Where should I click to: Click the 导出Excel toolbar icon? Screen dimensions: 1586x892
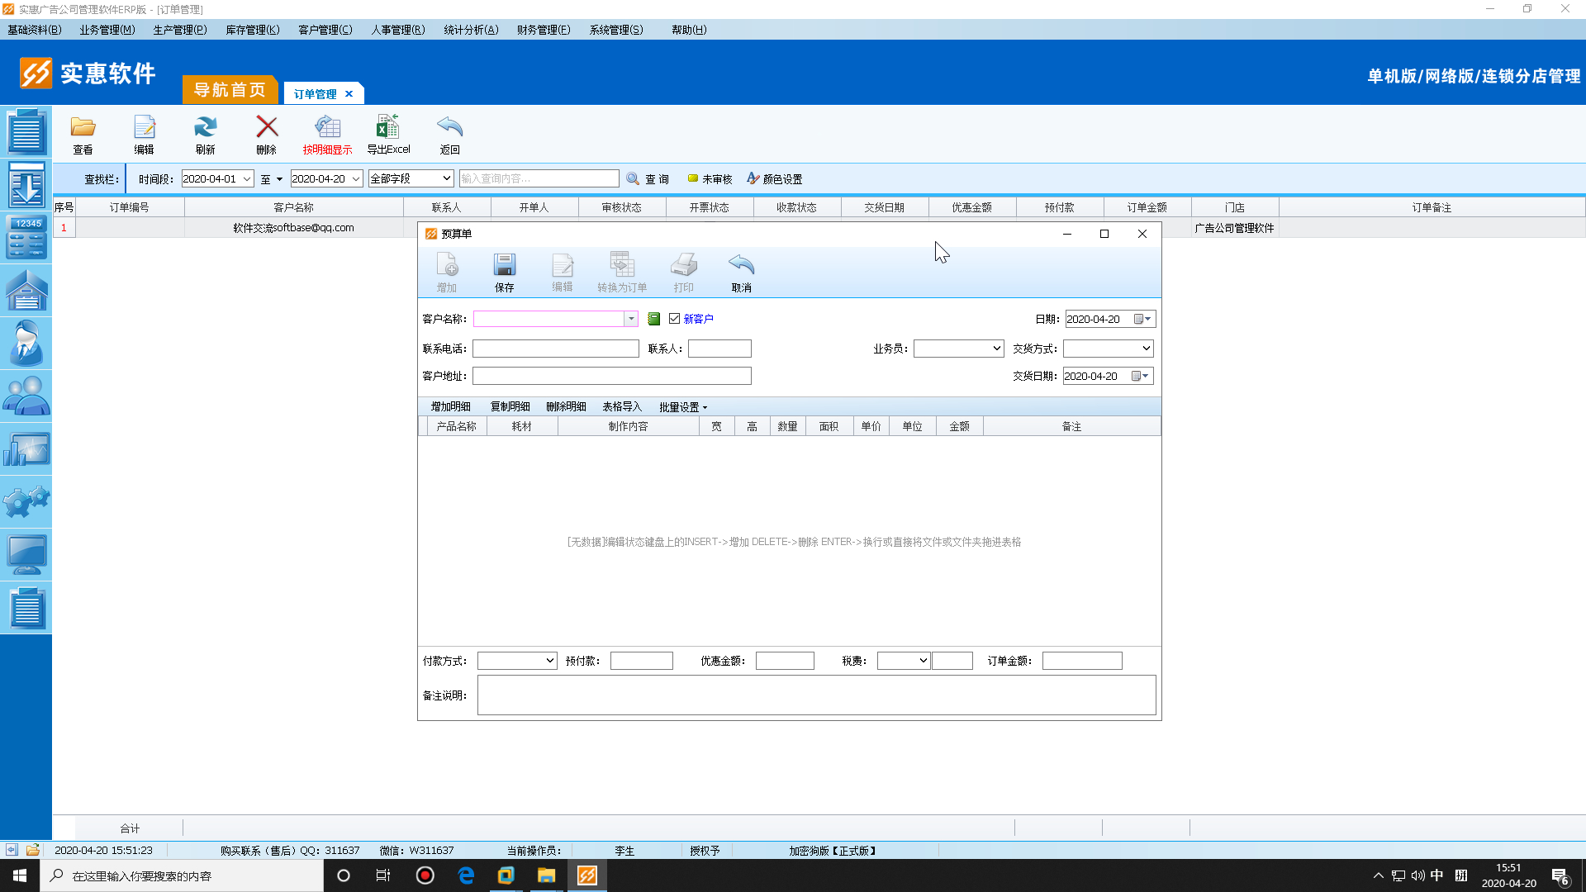(387, 128)
